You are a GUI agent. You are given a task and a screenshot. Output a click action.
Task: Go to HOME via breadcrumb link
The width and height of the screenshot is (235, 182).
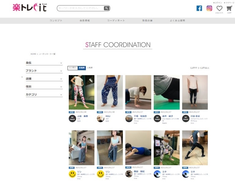33,54
